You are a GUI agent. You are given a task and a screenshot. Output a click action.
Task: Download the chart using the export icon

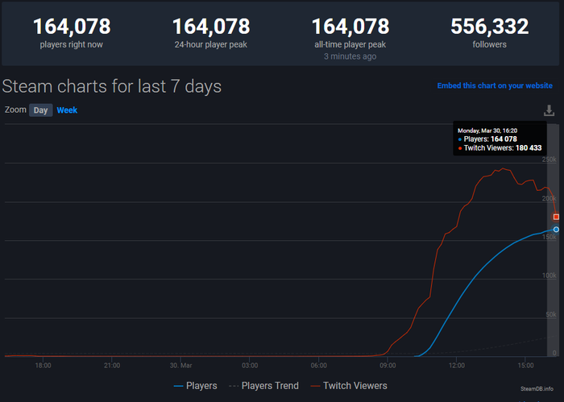tap(549, 110)
